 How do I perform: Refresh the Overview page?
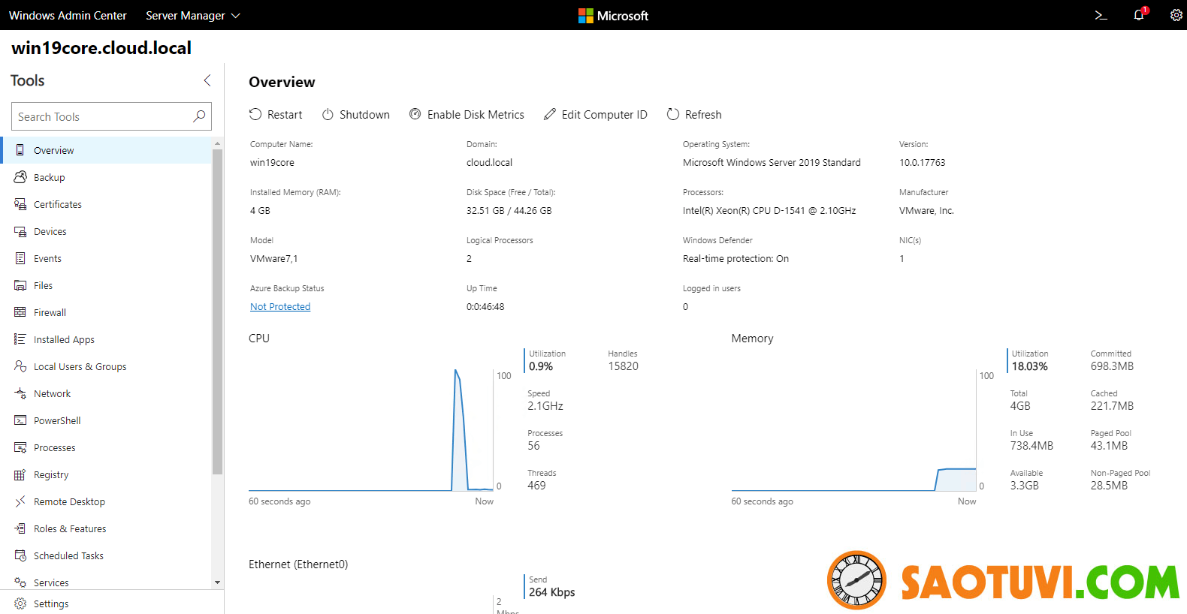694,114
